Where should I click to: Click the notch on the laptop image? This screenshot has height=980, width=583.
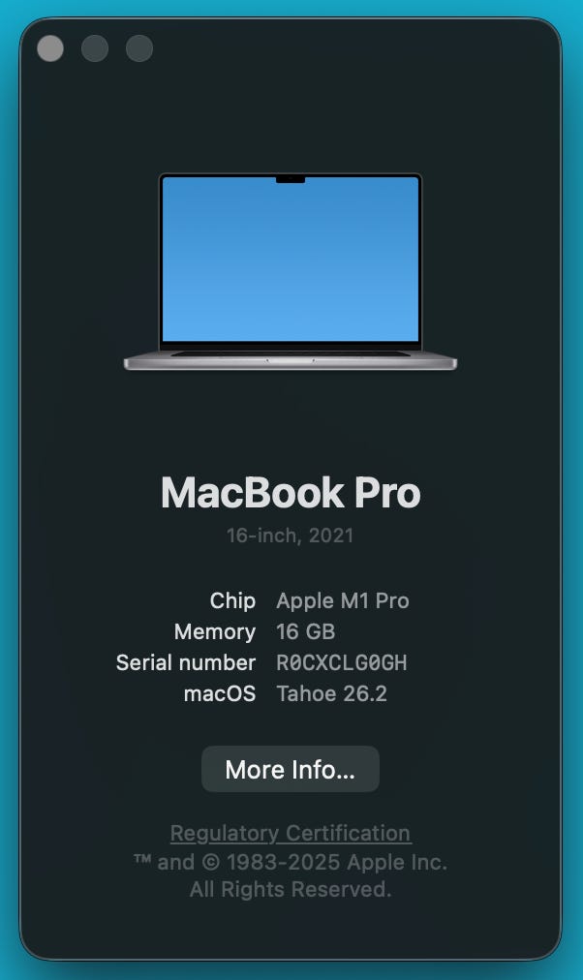[291, 179]
